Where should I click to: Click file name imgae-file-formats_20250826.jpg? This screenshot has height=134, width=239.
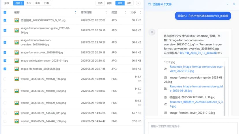click(40, 69)
